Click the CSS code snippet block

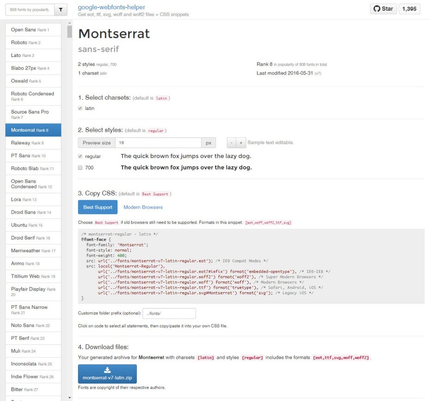tap(251, 266)
